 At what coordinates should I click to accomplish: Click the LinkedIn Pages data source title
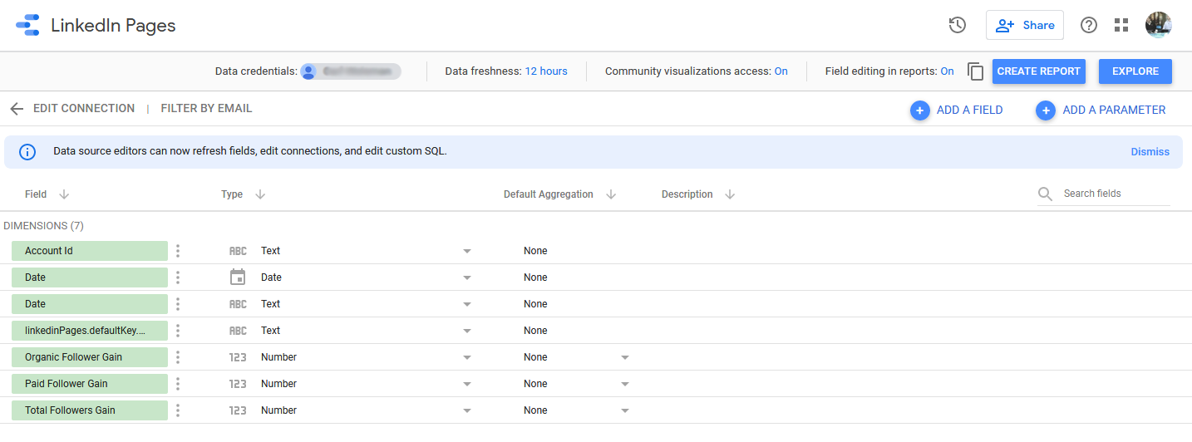(x=113, y=25)
